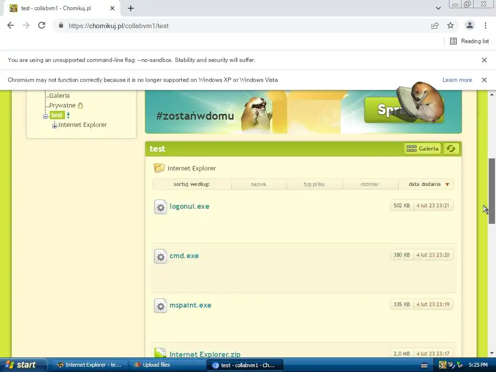This screenshot has width=496, height=372.
Task: Sort files by nazwa
Action: [x=259, y=184]
